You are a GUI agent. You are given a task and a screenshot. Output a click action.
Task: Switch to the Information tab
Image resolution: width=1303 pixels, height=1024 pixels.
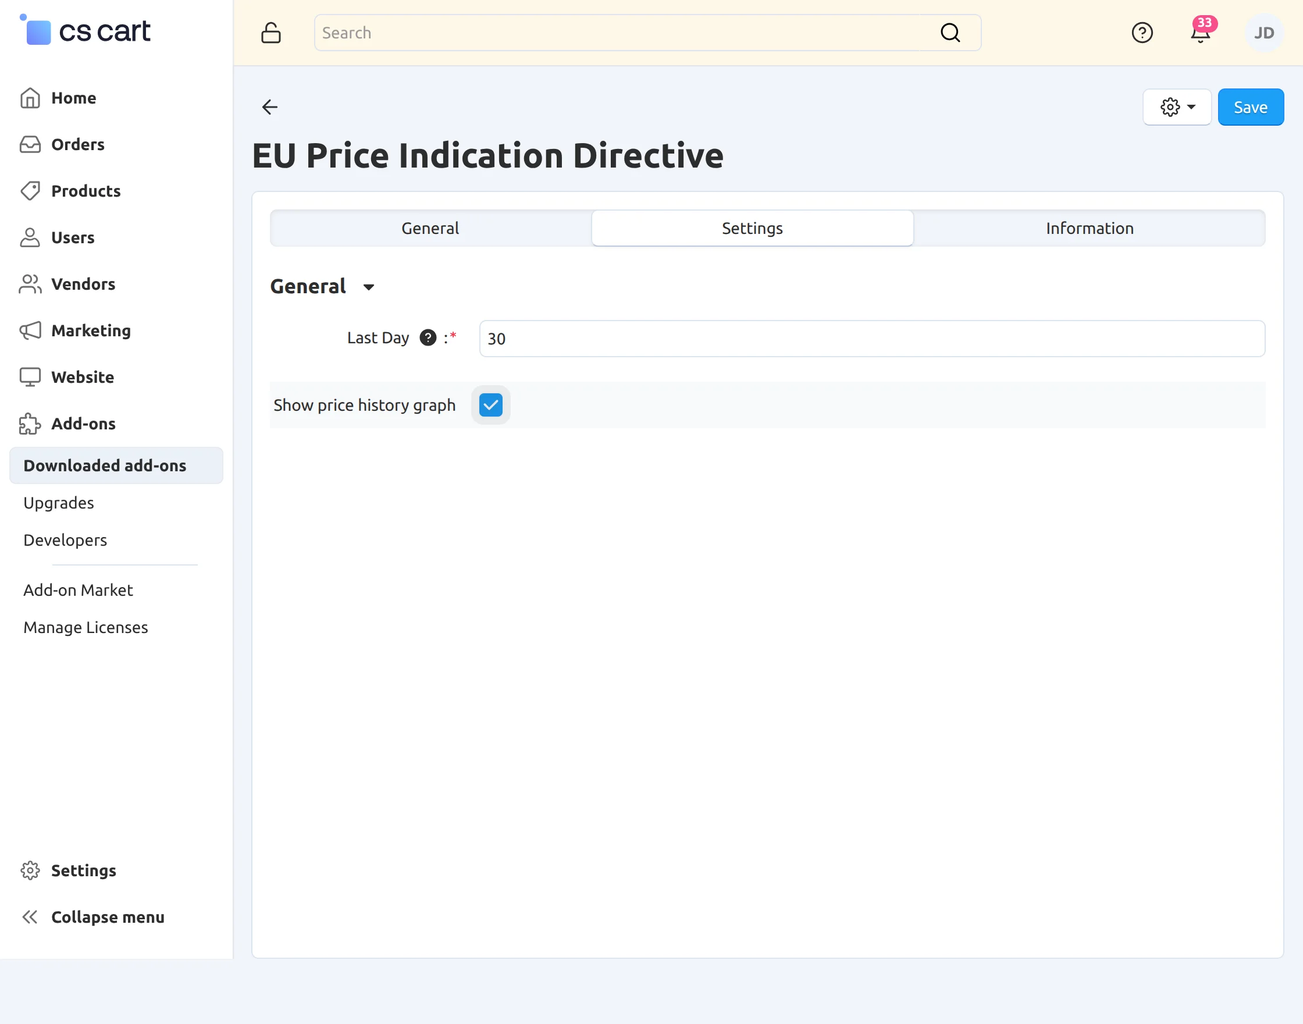1089,229
